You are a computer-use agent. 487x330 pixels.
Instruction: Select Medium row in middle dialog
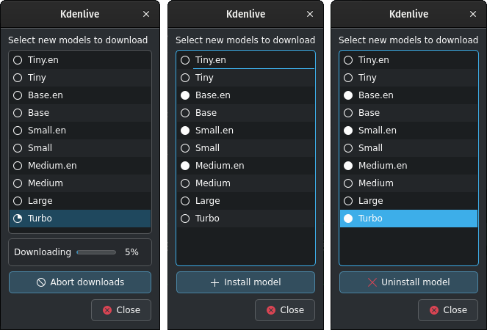click(245, 183)
